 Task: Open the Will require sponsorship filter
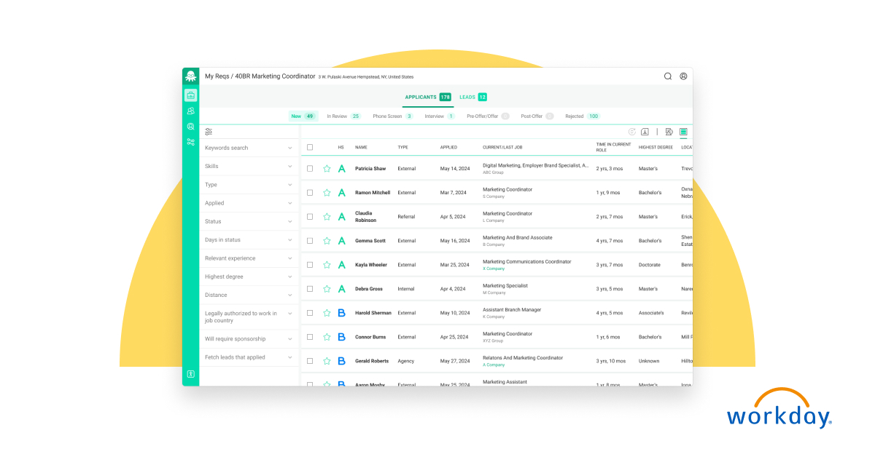tap(249, 339)
